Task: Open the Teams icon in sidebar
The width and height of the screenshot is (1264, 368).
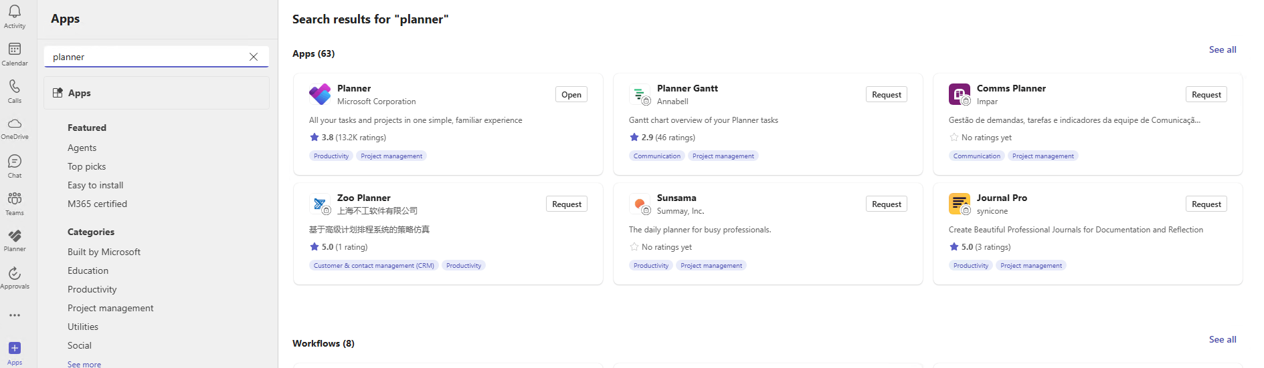Action: (15, 198)
